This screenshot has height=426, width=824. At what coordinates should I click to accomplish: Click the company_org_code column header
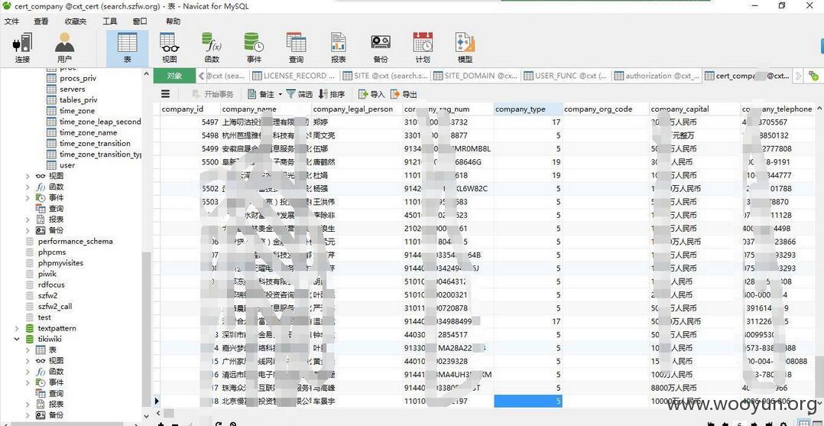(605, 109)
